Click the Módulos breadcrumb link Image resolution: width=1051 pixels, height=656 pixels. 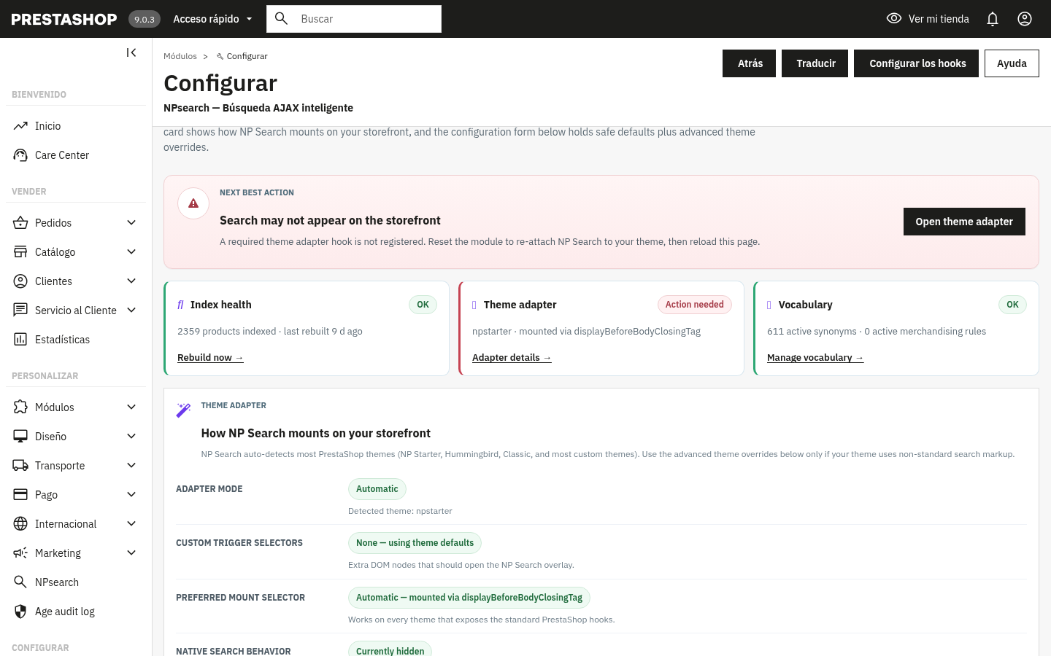tap(180, 56)
